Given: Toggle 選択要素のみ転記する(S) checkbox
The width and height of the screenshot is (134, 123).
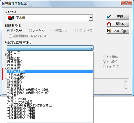Looking at the screenshot, I should point(10,36).
